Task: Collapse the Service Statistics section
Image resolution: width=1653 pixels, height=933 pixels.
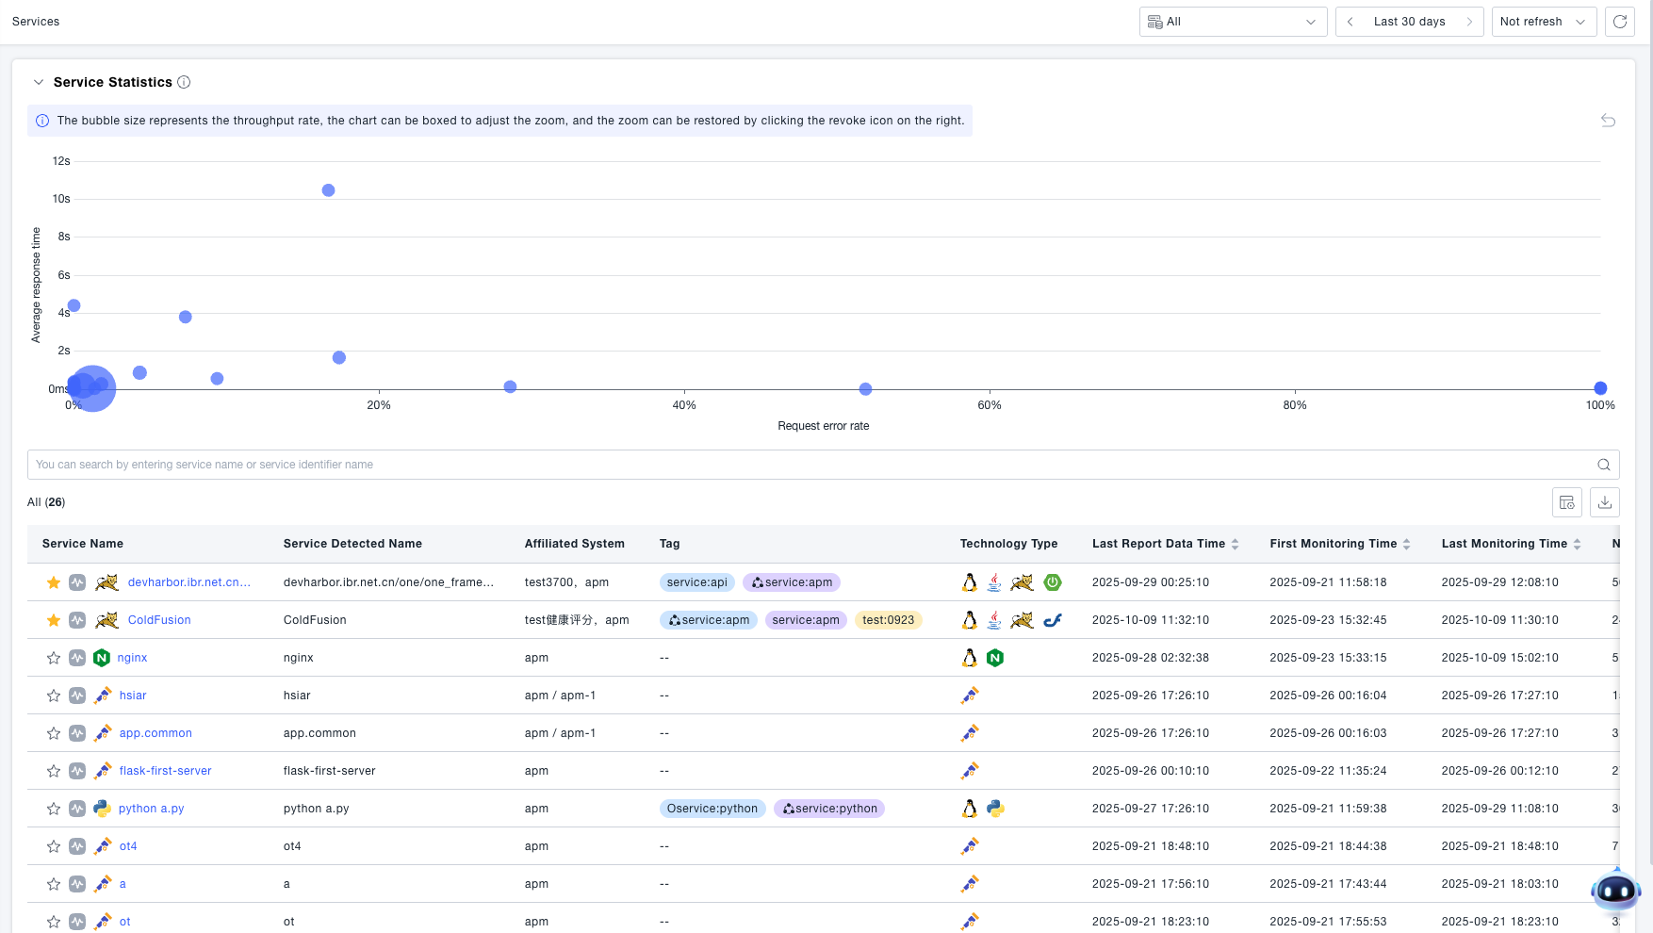Action: click(x=39, y=82)
